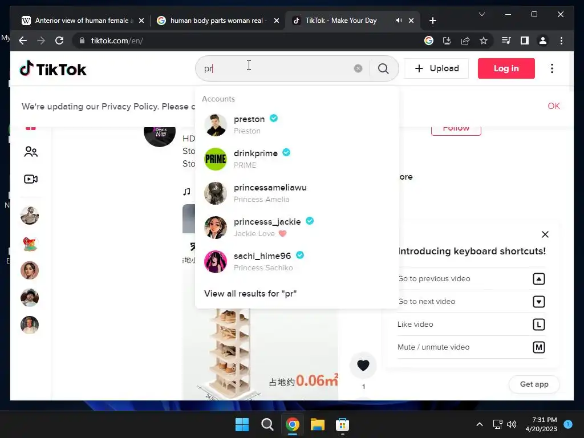This screenshot has width=584, height=438.
Task: Open the princesss_jackie account suggestion
Action: tap(297, 228)
